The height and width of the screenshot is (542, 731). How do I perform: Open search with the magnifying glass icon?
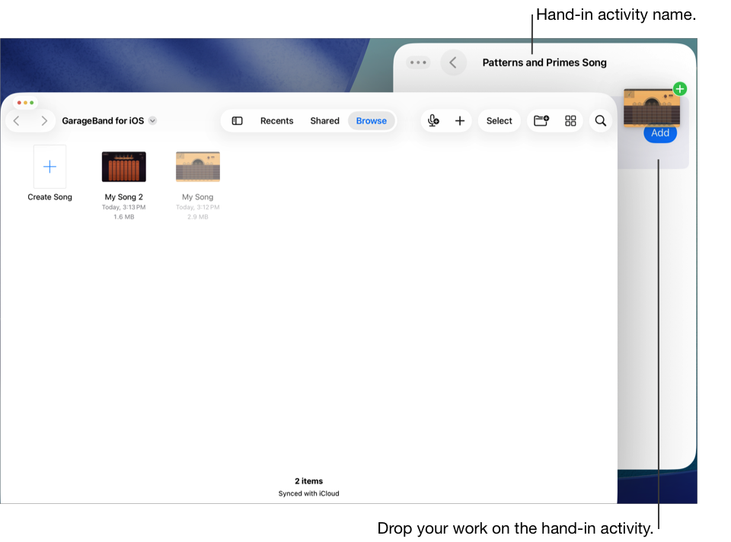(x=600, y=120)
